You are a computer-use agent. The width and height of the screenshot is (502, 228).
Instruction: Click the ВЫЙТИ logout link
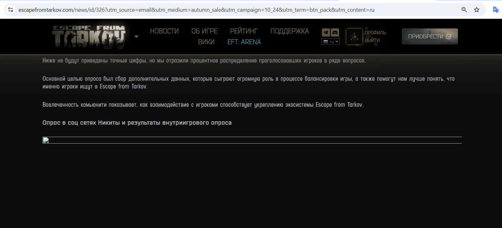[x=372, y=41]
